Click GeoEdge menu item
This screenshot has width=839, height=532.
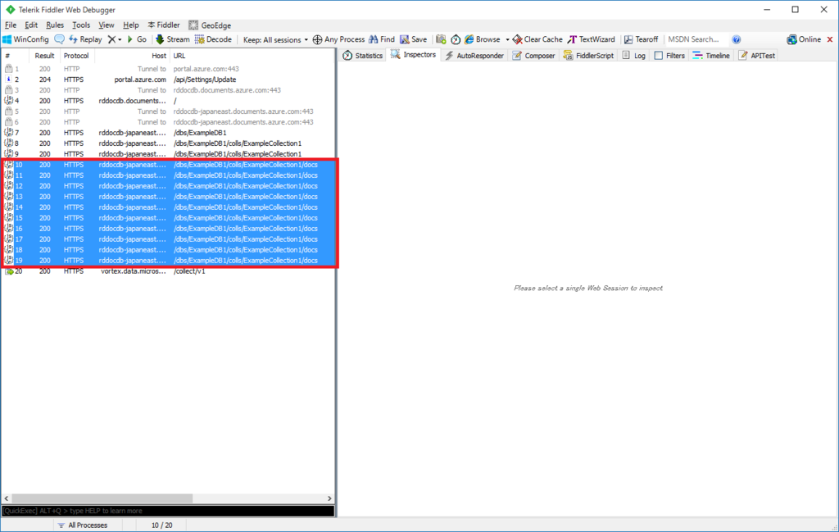pos(210,25)
